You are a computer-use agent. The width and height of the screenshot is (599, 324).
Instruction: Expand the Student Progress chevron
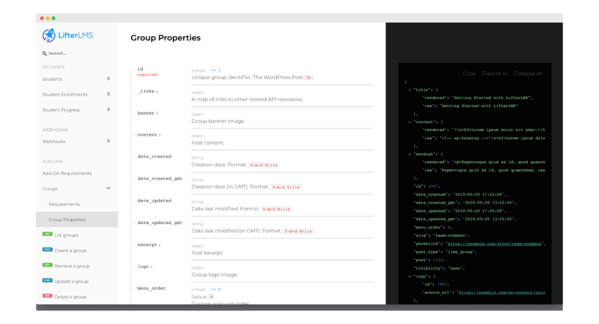pyautogui.click(x=108, y=109)
